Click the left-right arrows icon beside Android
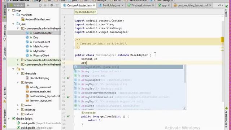This screenshot has height=130, width=231. point(28,5)
